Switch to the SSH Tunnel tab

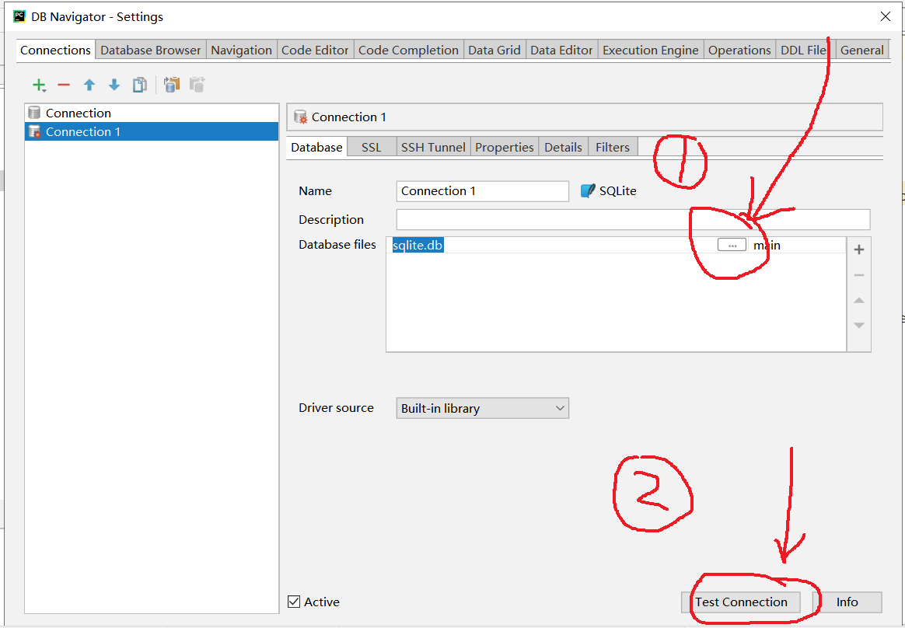tap(432, 146)
